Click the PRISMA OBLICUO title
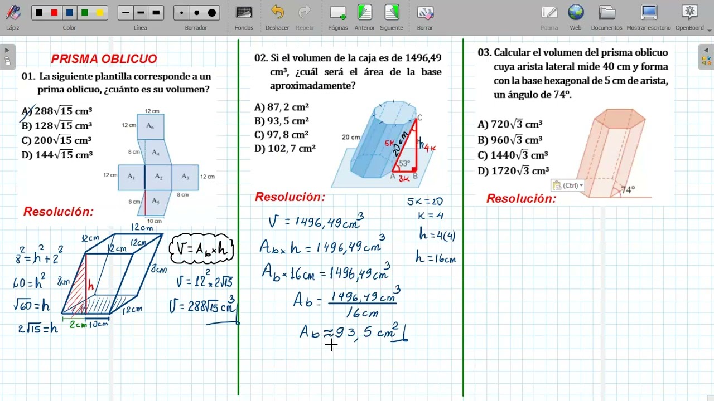 click(104, 59)
